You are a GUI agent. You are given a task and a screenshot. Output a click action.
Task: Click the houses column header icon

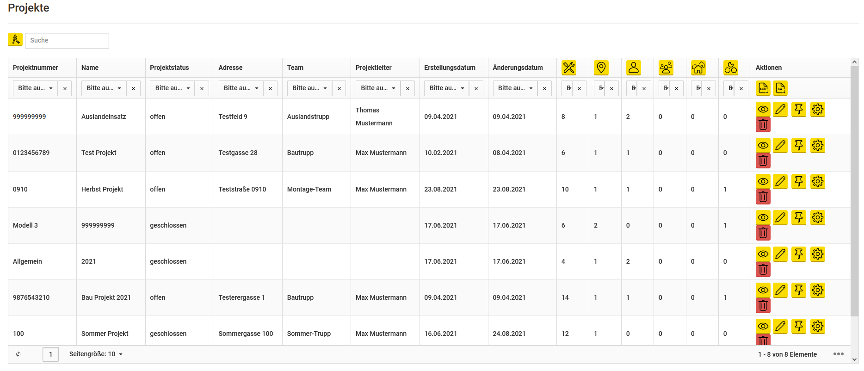(698, 68)
